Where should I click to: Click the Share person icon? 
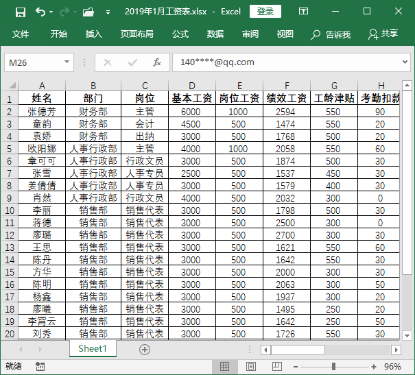click(x=373, y=34)
